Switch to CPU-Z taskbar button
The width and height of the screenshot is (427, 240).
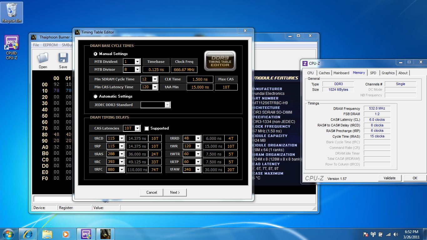tap(86, 234)
